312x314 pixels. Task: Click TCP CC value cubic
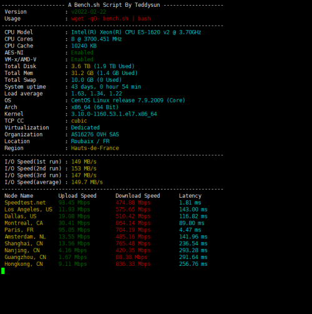tap(79, 121)
